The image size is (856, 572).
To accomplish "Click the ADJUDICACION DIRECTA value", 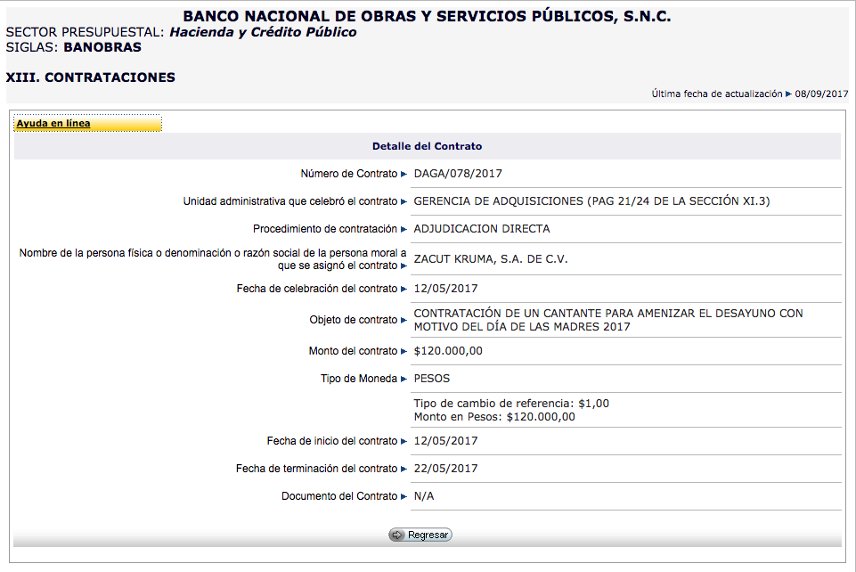I will click(482, 229).
